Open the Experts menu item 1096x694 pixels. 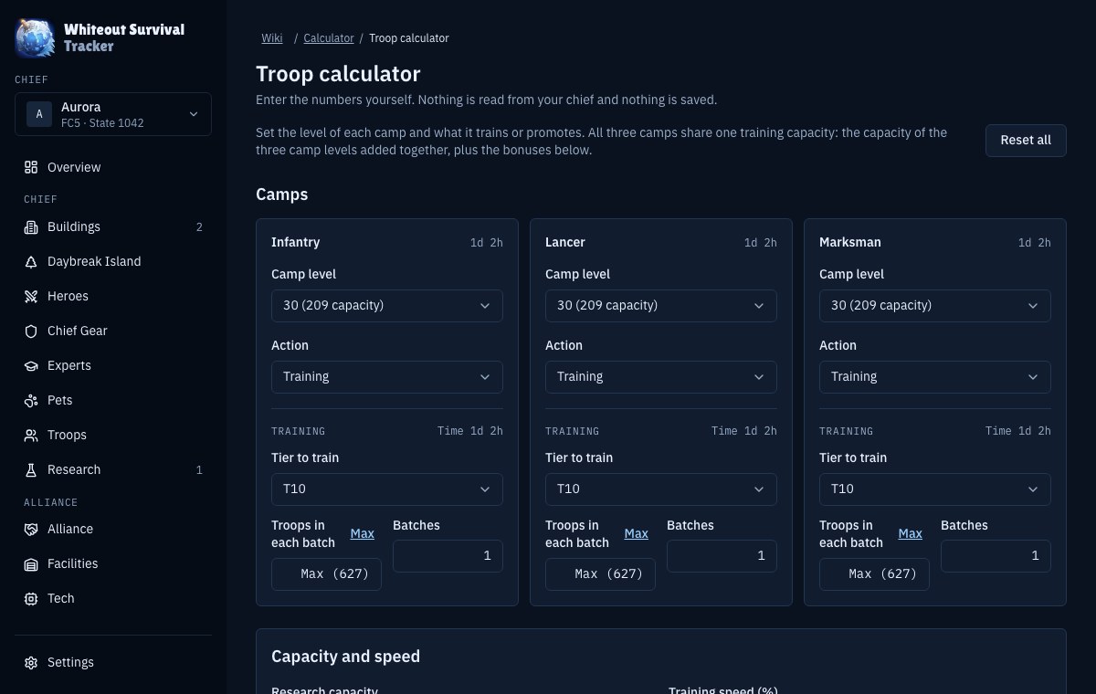pyautogui.click(x=113, y=365)
